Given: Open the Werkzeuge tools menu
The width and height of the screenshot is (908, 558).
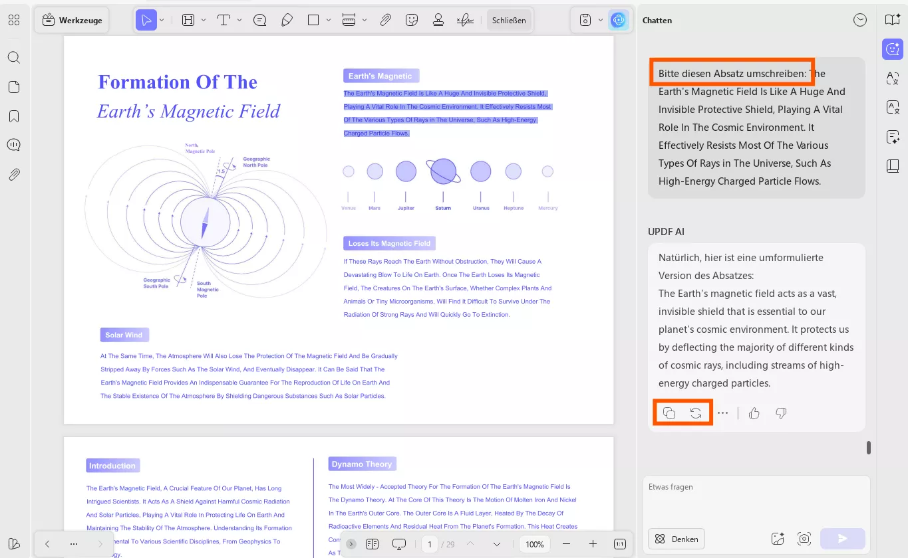Looking at the screenshot, I should 73,20.
